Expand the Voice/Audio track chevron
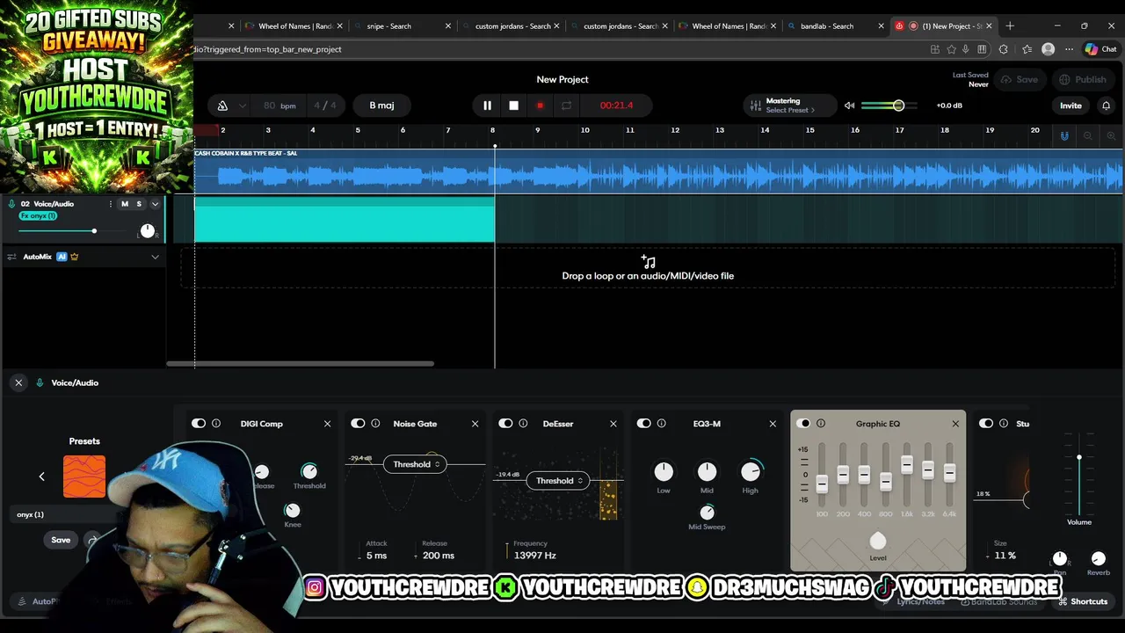Image resolution: width=1125 pixels, height=633 pixels. 155,204
